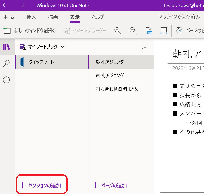Show recent notes clock icon
The image size is (204, 195).
(x=6, y=80)
